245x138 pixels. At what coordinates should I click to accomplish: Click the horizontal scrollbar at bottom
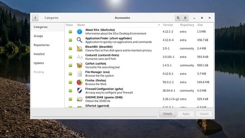pyautogui.click(x=95, y=117)
